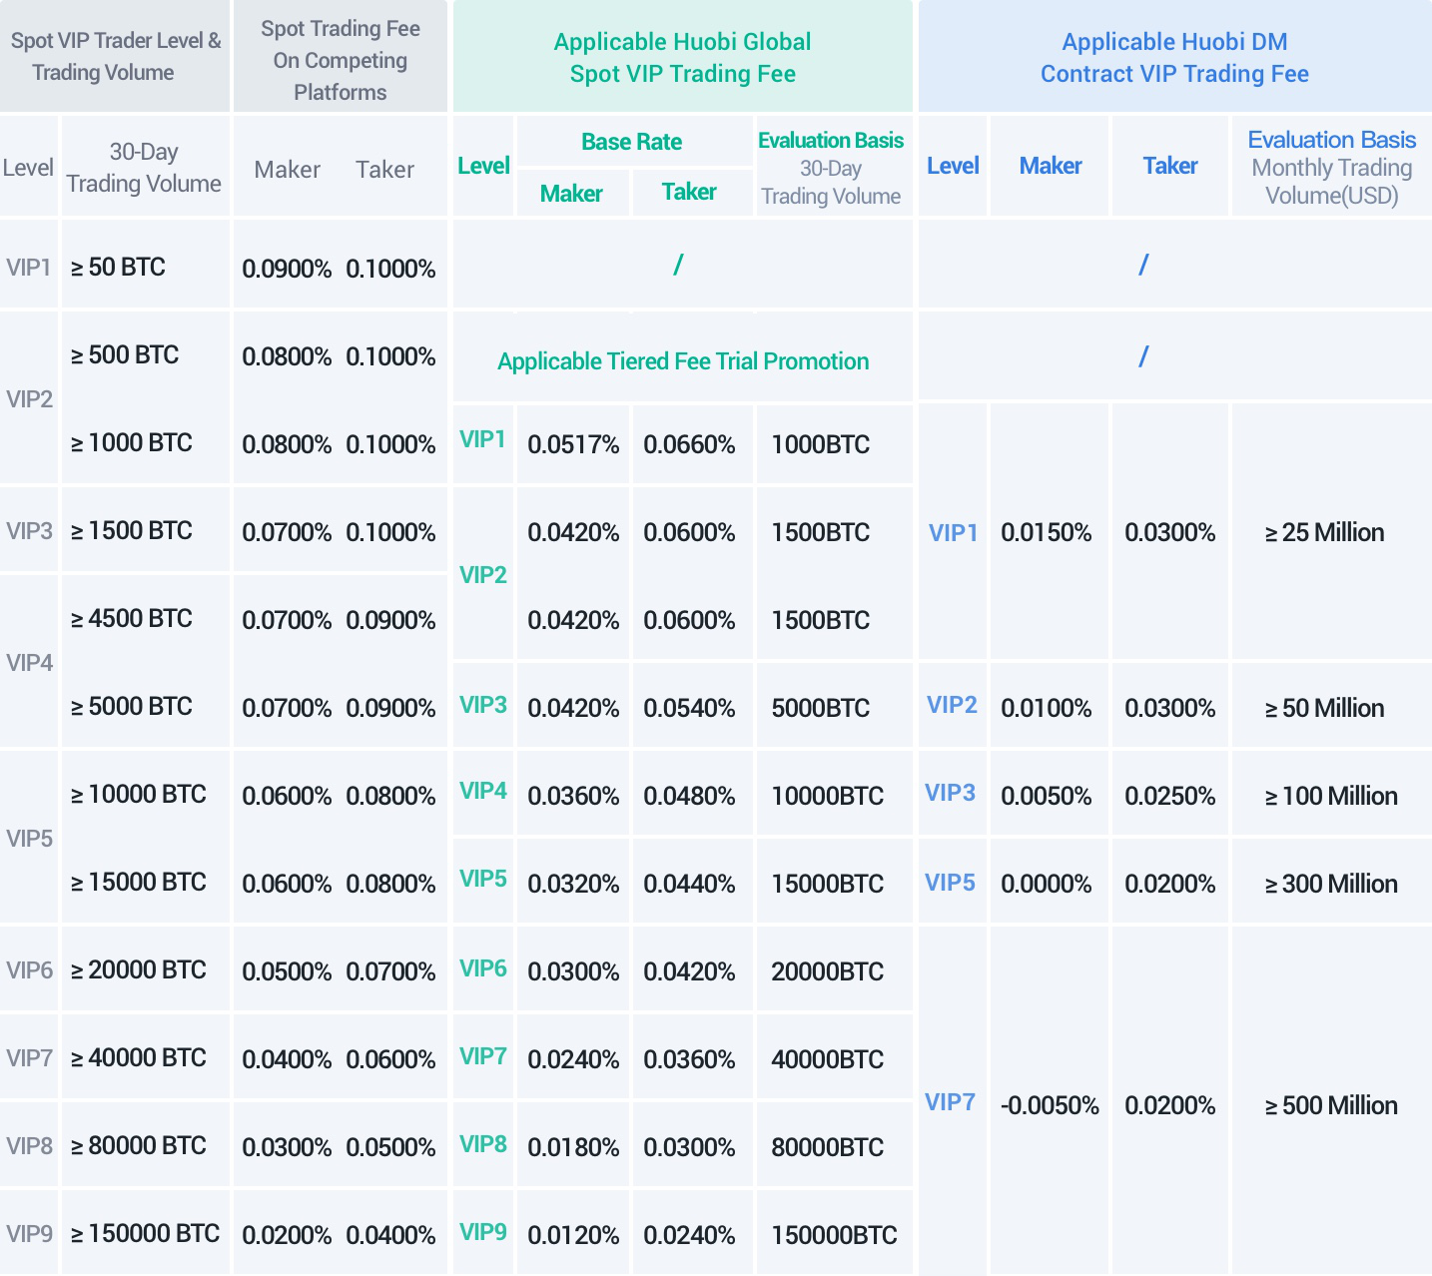Click the negative '-0.0050%' contract maker fee
The image size is (1432, 1276).
(x=1050, y=1105)
